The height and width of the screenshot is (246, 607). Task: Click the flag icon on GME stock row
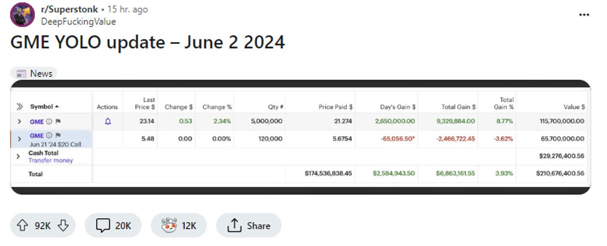tap(57, 122)
